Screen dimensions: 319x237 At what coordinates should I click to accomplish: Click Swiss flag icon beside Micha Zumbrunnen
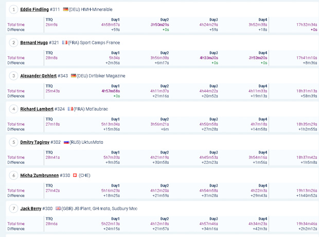(75, 175)
